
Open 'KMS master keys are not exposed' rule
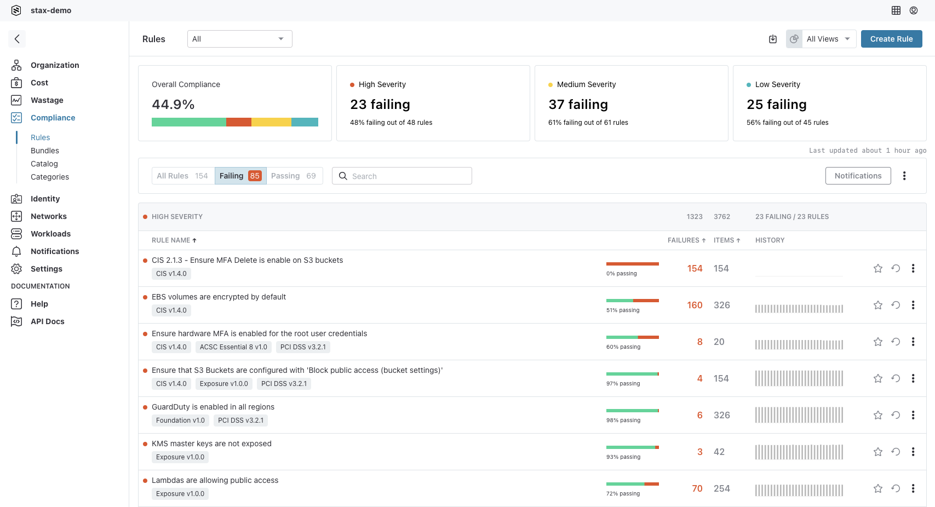[211, 443]
